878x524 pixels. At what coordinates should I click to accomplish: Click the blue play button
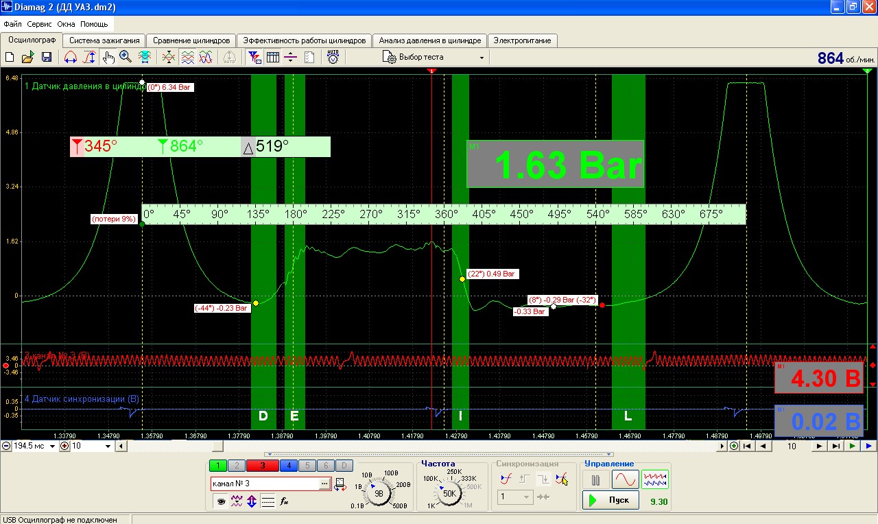tap(868, 446)
